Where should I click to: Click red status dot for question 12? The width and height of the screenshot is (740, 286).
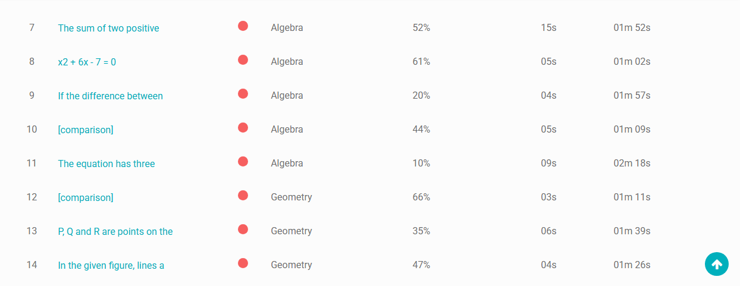pyautogui.click(x=243, y=195)
